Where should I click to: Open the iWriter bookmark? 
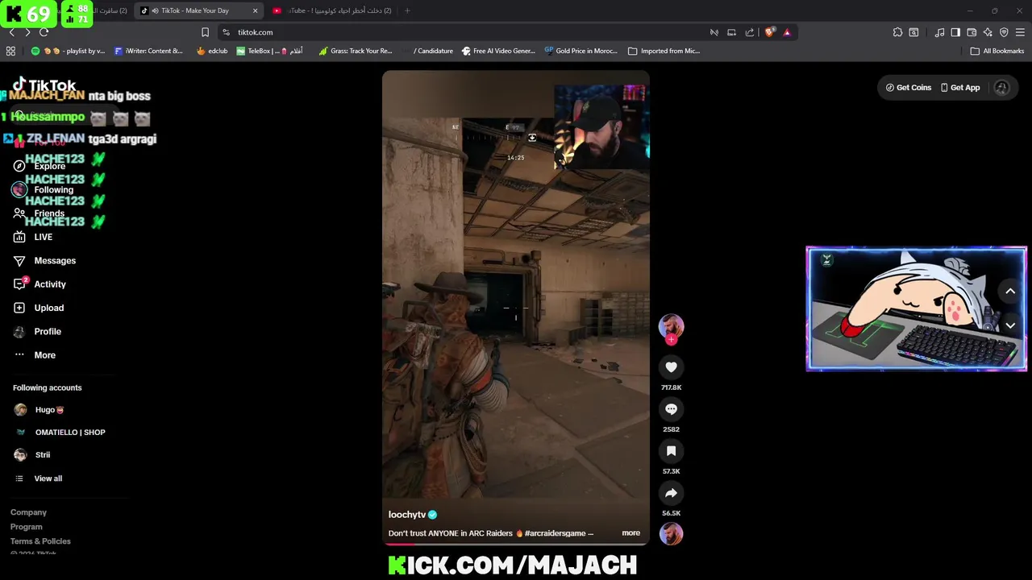coord(148,51)
